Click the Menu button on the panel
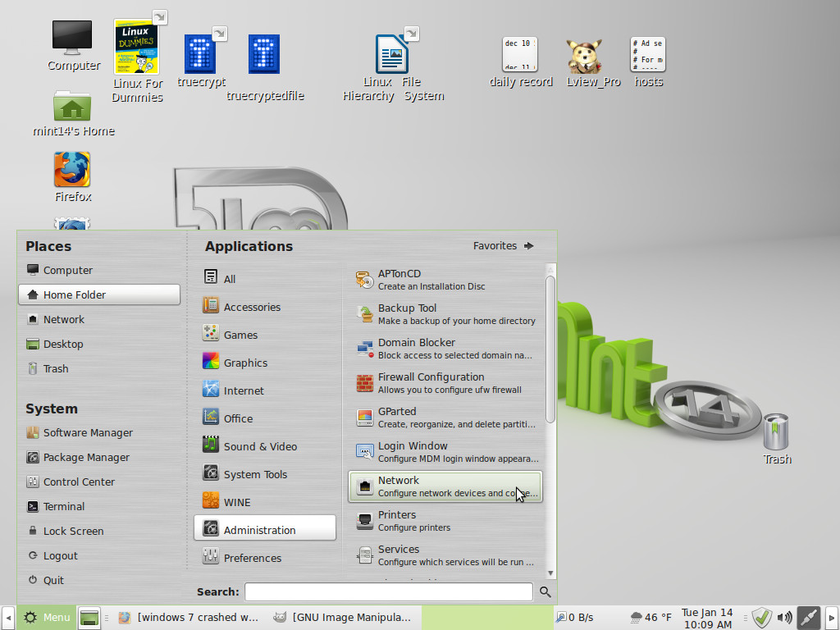The width and height of the screenshot is (840, 630). tap(47, 617)
